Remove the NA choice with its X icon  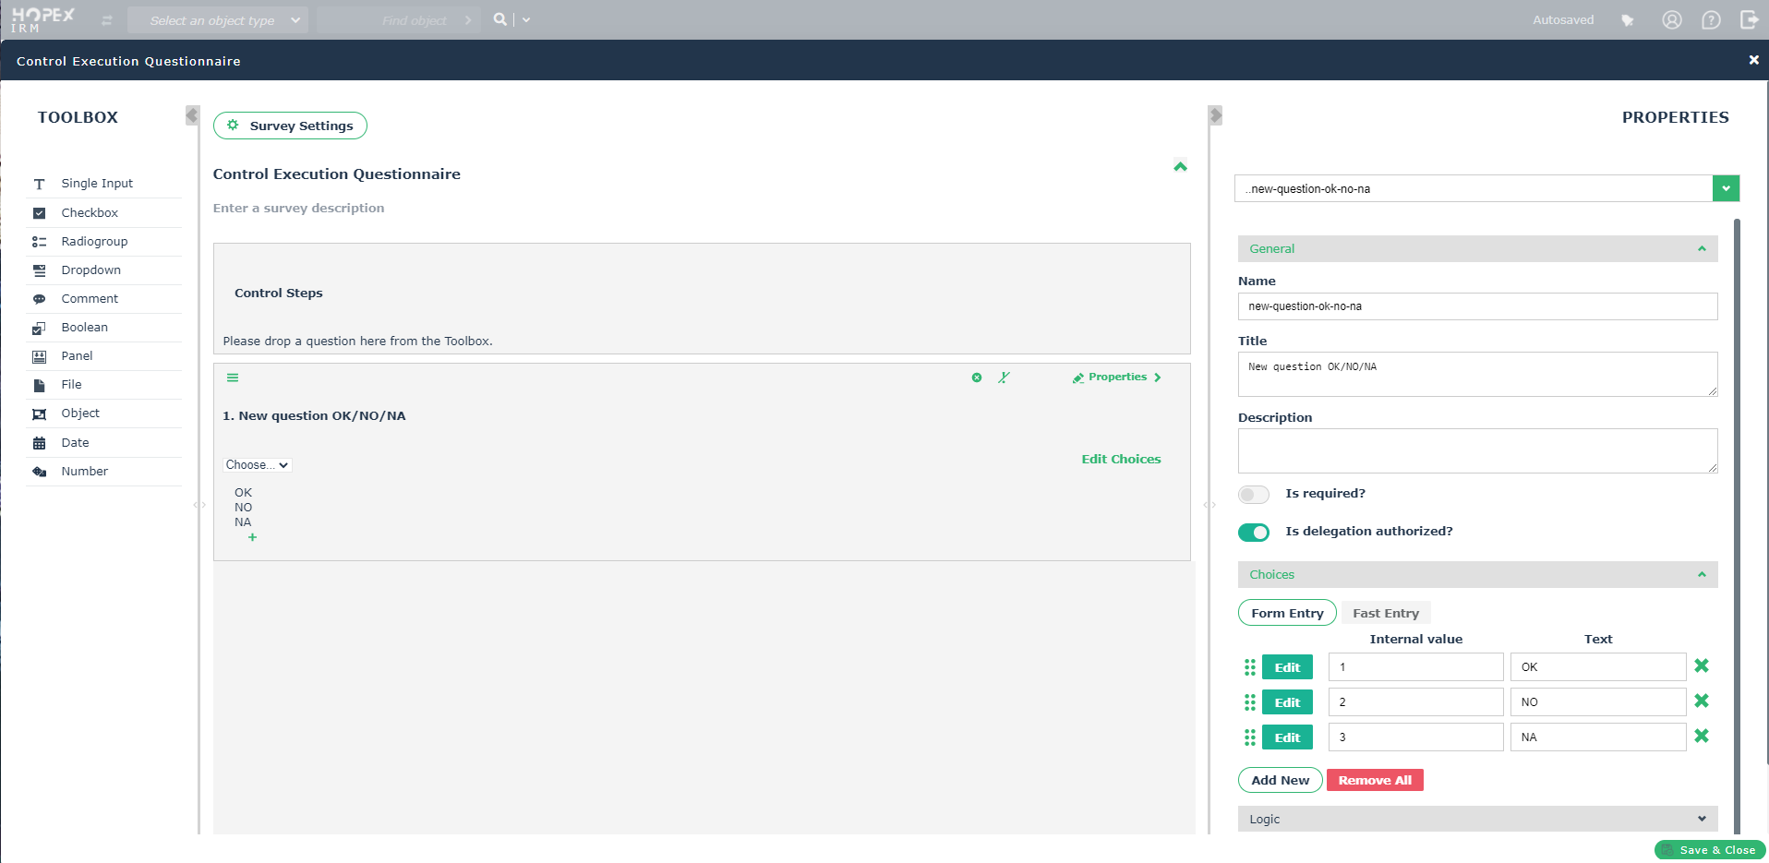coord(1702,737)
